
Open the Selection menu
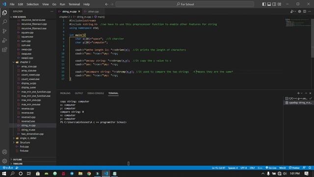33,4
